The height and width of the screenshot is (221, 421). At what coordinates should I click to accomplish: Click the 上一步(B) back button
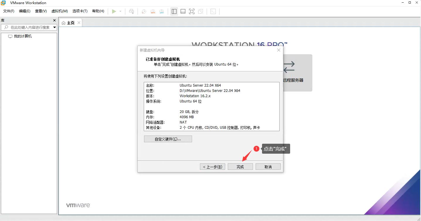coord(213,167)
